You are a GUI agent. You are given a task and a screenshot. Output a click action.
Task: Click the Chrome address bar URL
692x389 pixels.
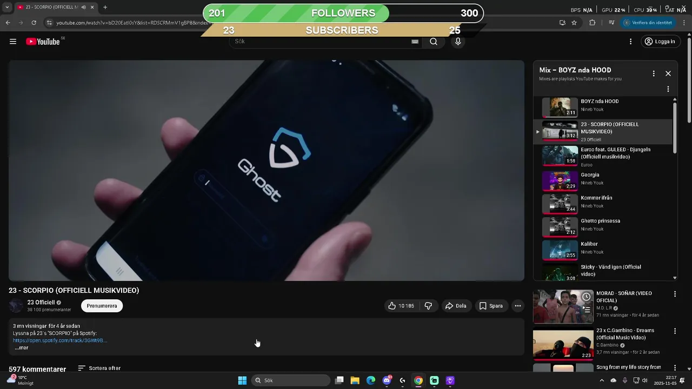pos(132,23)
